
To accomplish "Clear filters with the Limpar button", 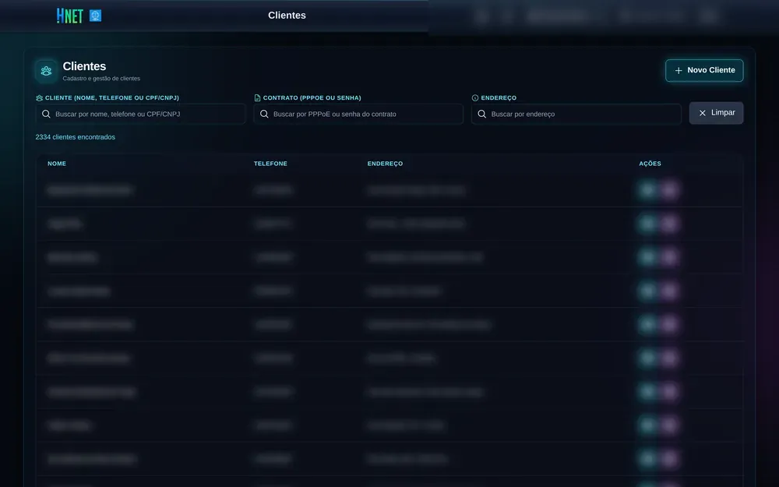I will click(x=716, y=113).
